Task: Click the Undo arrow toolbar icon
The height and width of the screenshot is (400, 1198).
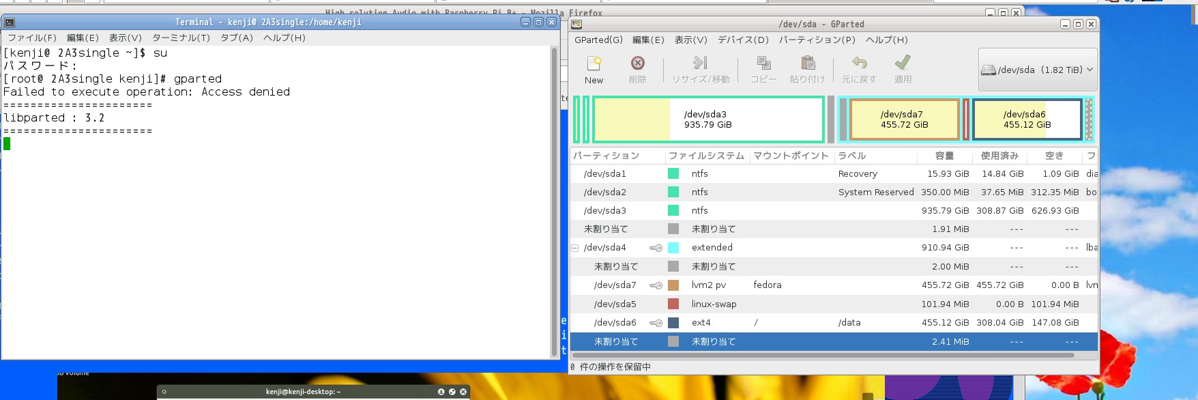Action: click(x=859, y=63)
